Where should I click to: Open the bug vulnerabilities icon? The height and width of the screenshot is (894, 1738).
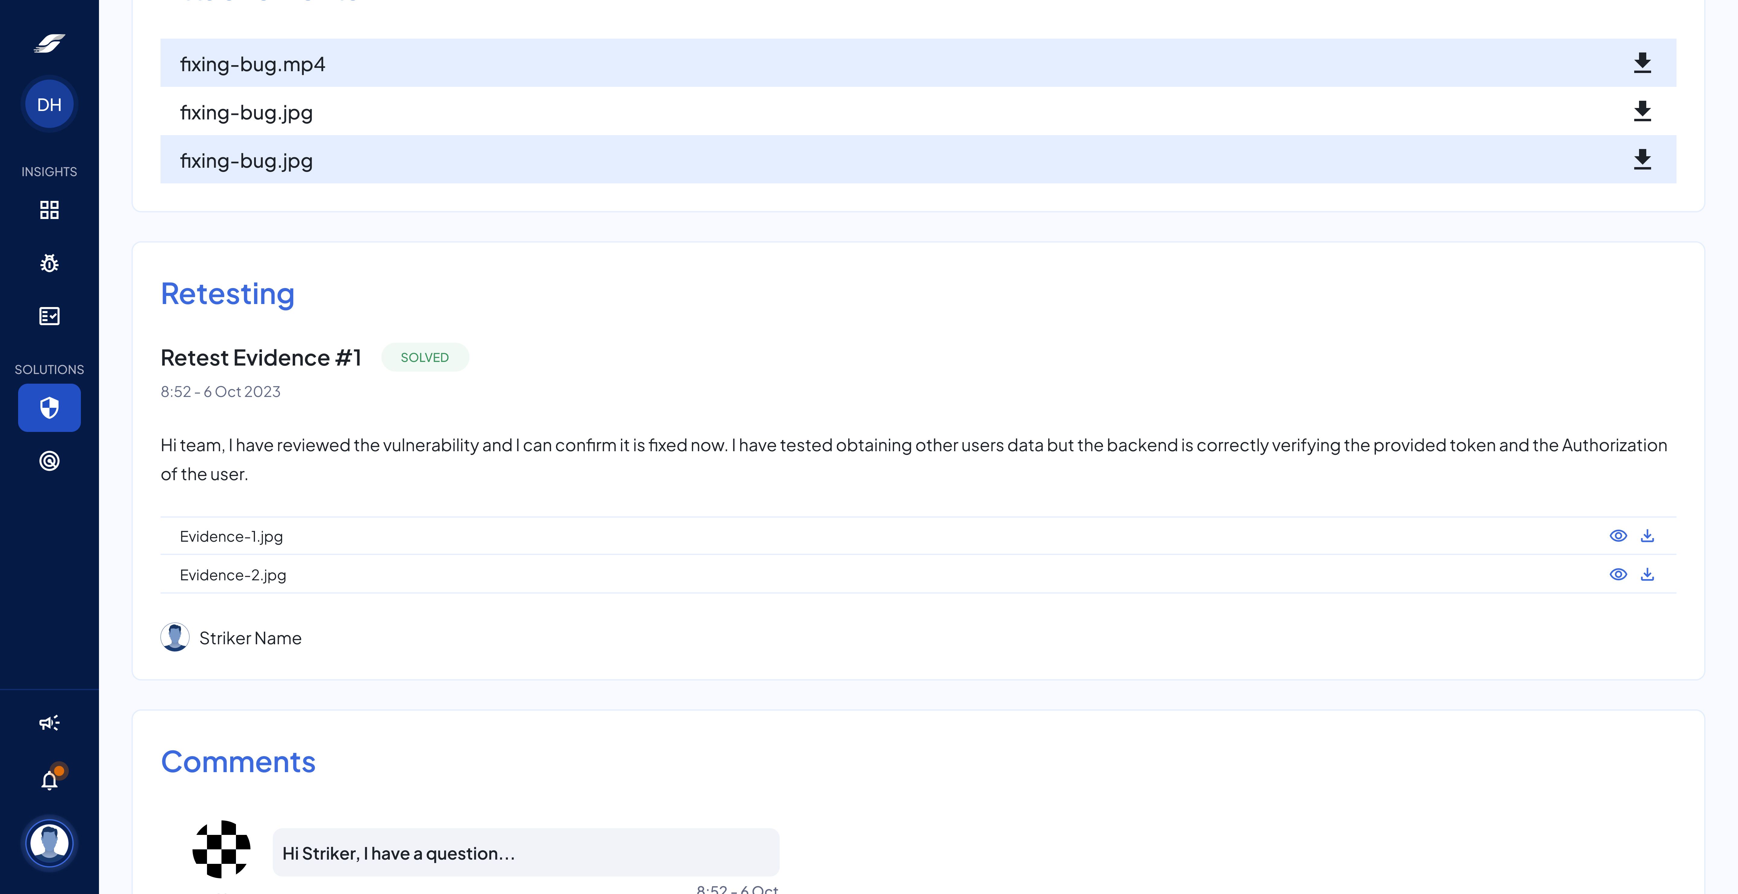click(49, 263)
